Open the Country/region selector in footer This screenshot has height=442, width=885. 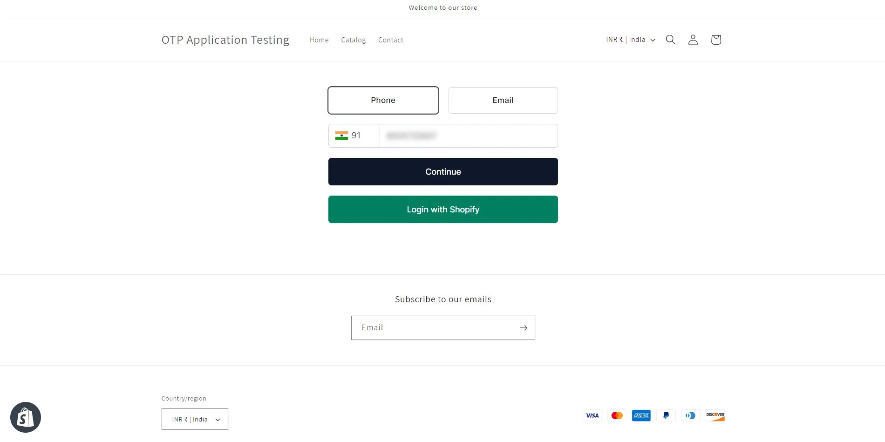point(195,419)
